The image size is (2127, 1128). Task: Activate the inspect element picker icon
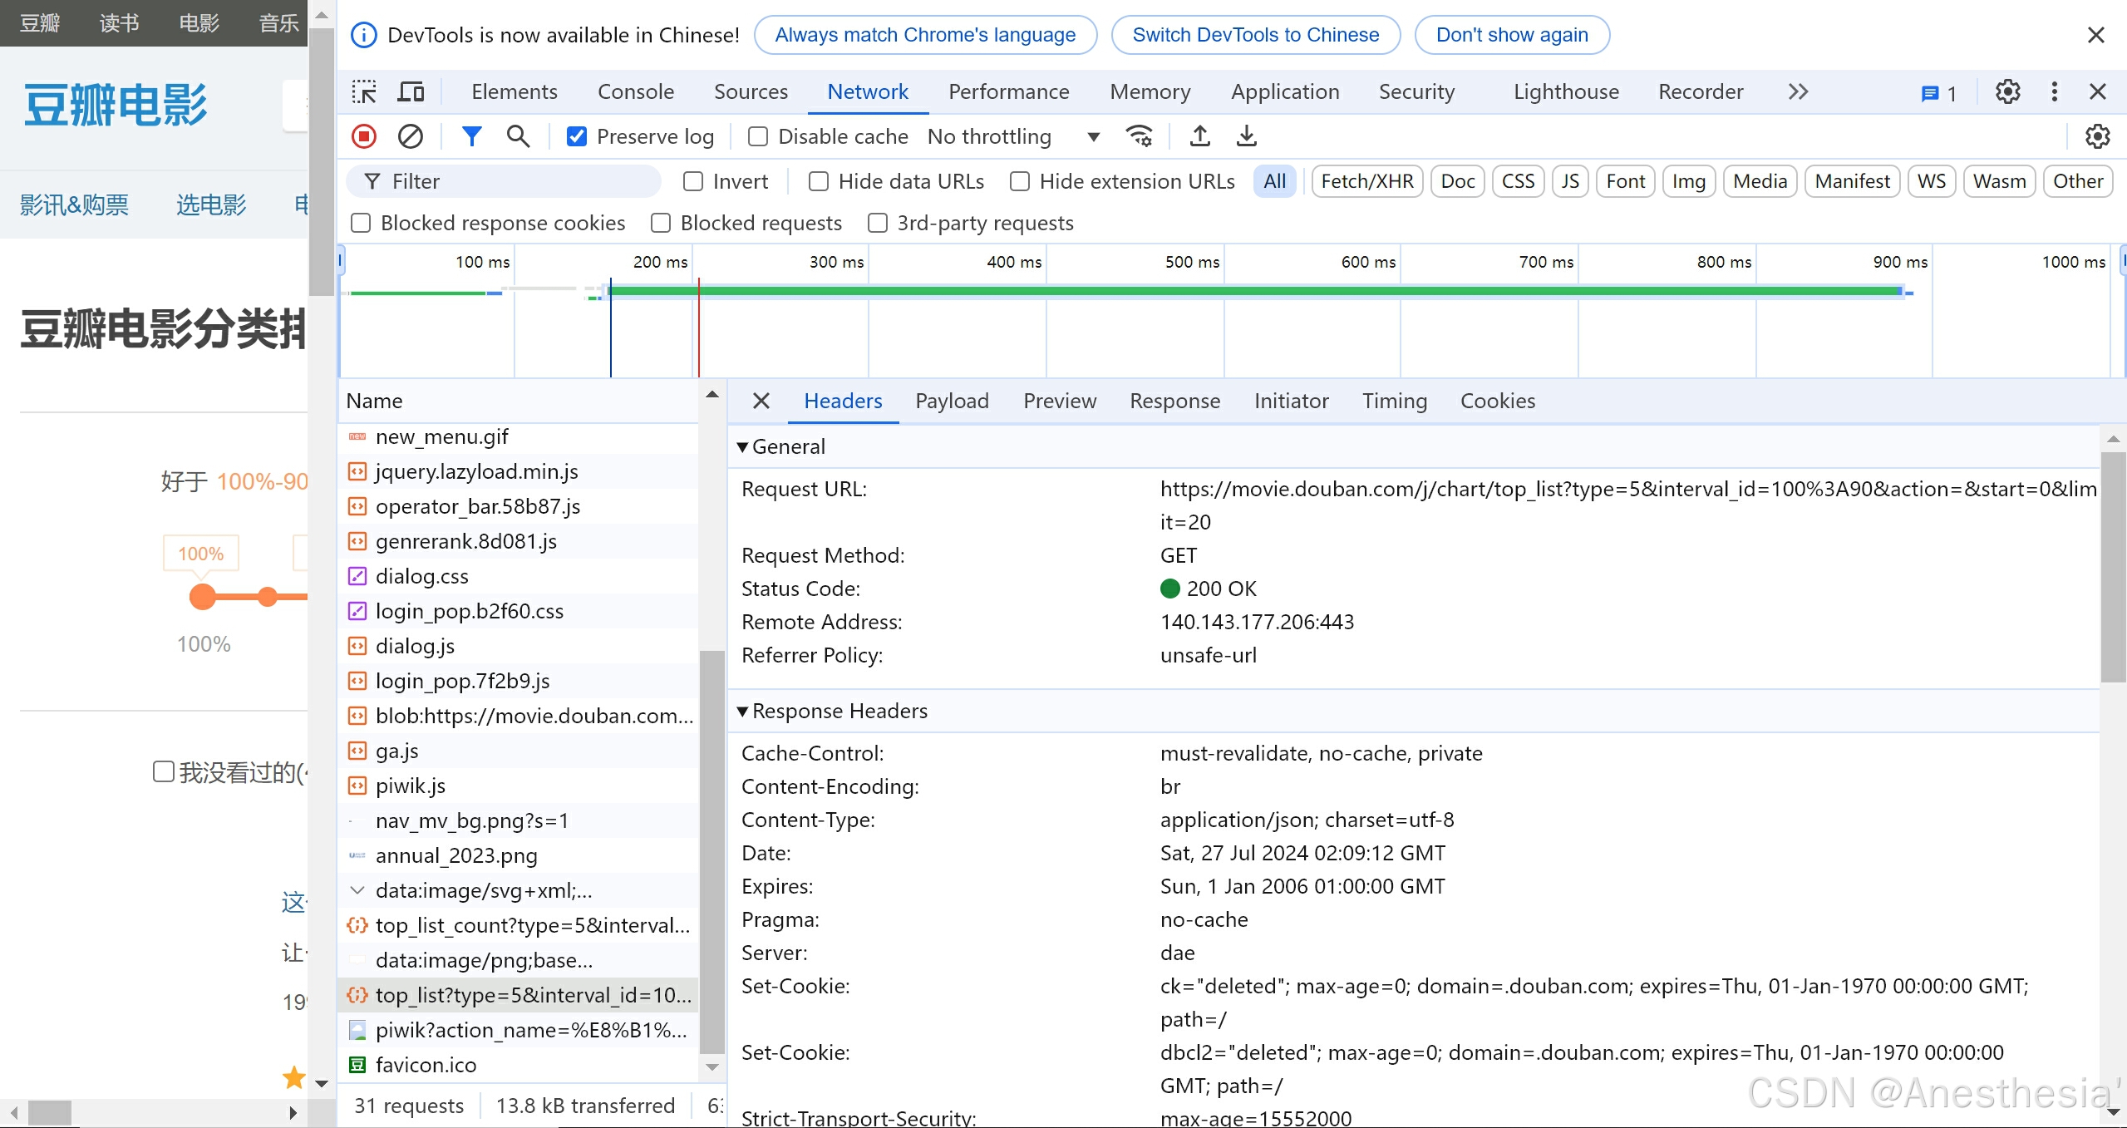[x=364, y=91]
